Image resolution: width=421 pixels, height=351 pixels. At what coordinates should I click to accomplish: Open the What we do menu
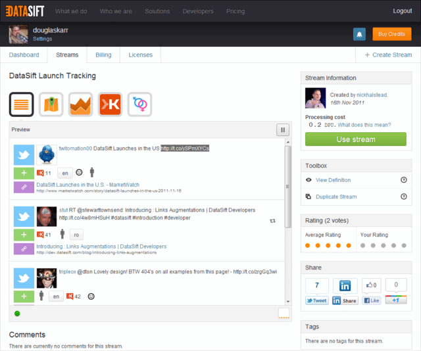point(71,11)
